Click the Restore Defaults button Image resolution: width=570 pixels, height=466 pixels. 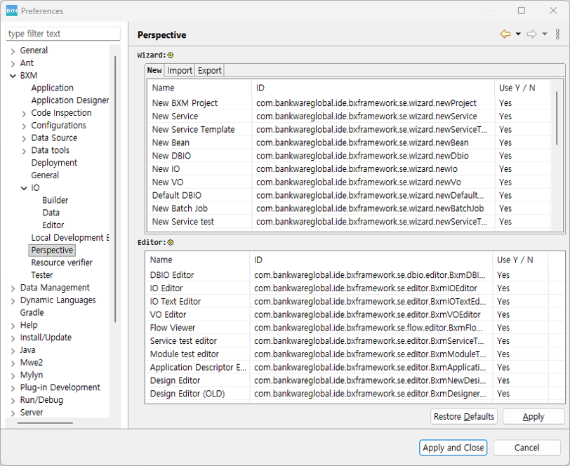click(x=464, y=416)
